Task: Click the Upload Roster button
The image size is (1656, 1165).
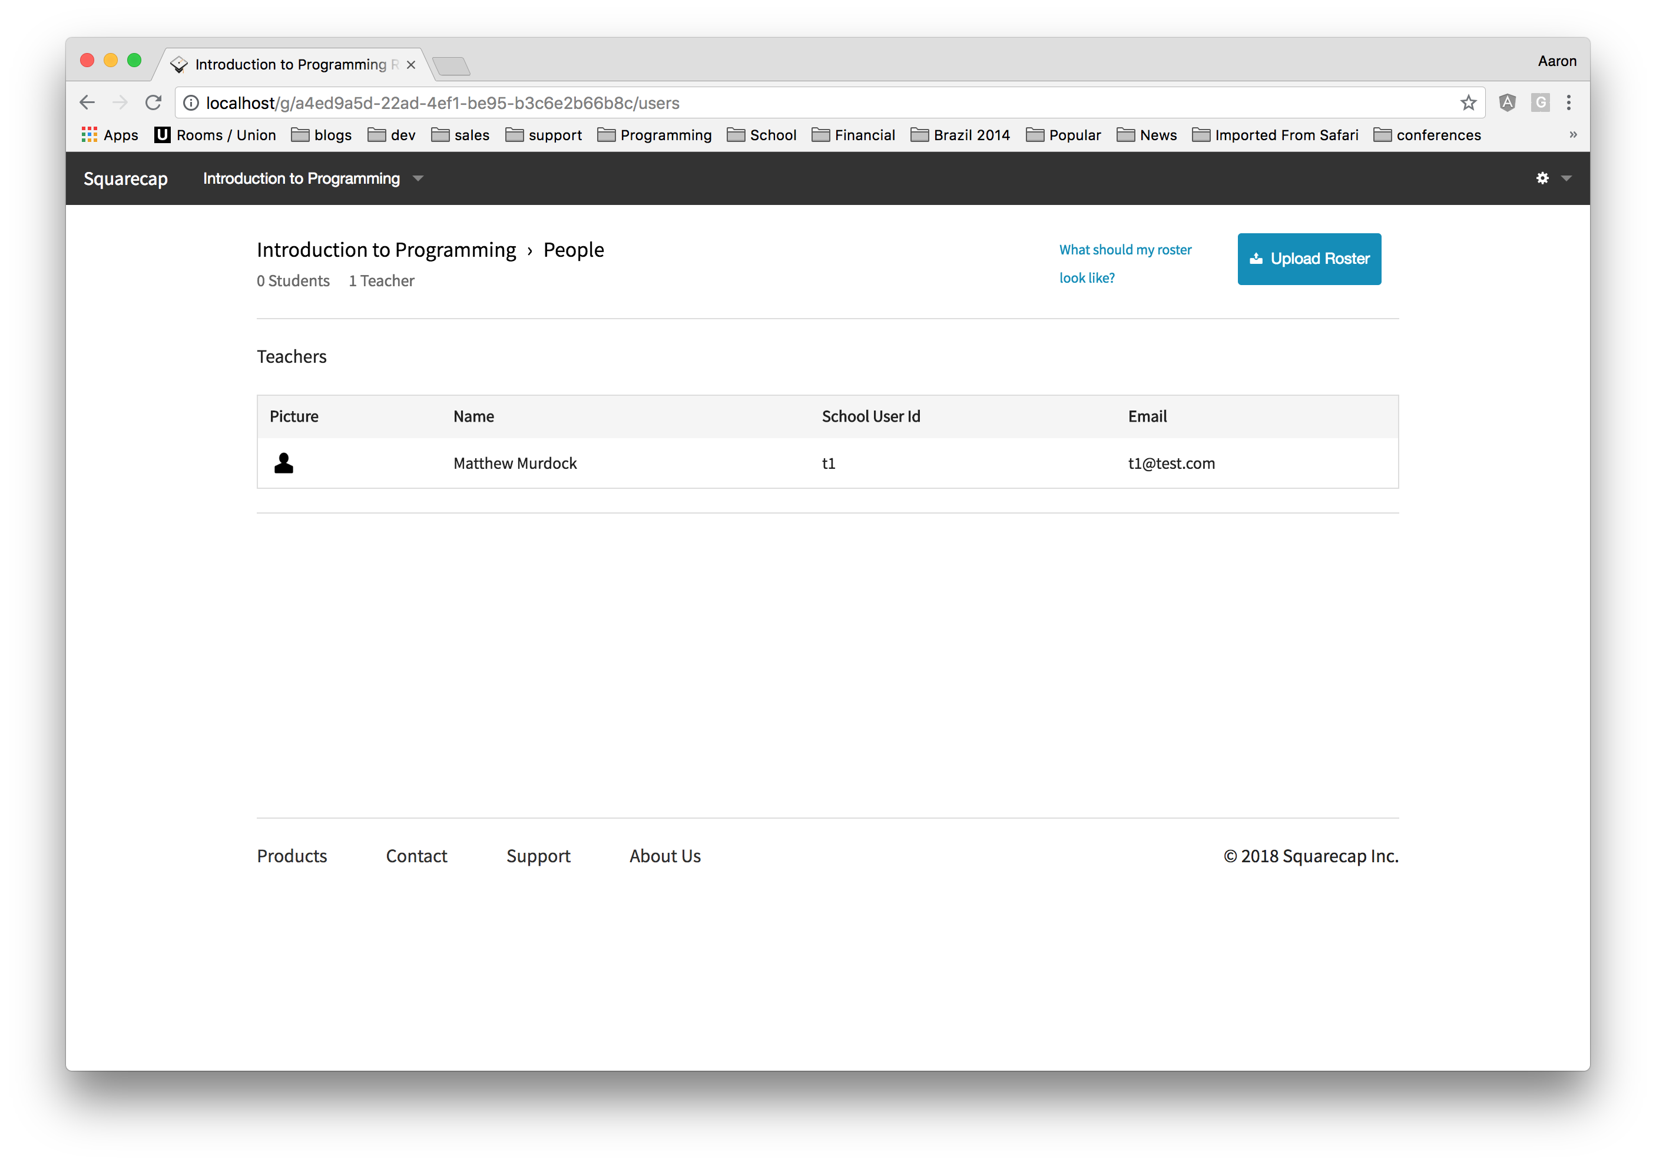Action: pyautogui.click(x=1309, y=259)
